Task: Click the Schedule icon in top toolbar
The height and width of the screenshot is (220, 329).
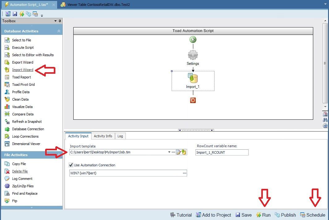Action: (35, 14)
